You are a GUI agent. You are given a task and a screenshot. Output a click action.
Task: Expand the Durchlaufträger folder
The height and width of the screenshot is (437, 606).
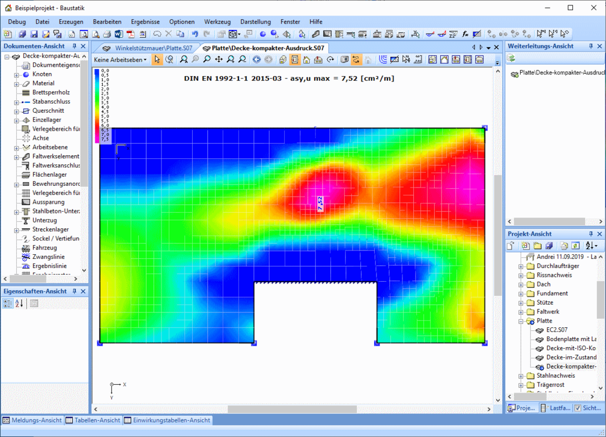tap(521, 266)
